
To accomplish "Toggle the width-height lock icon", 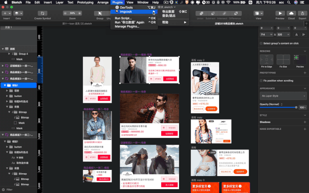I will tap(275, 34).
